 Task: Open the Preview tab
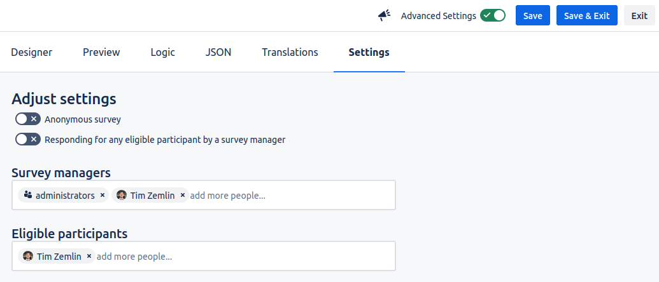click(x=101, y=52)
